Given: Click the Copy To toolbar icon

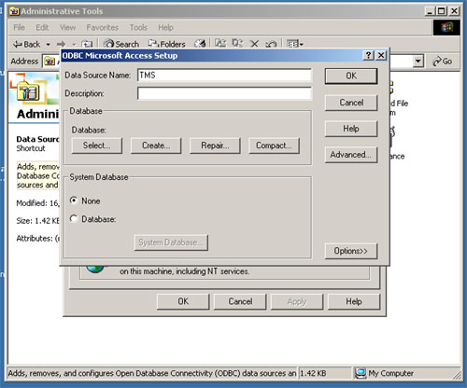Looking at the screenshot, I should pyautogui.click(x=237, y=43).
